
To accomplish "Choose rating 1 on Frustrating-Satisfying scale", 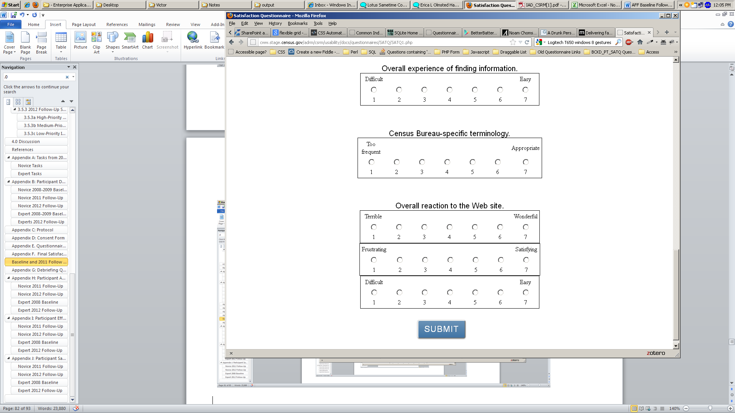I will tap(374, 260).
